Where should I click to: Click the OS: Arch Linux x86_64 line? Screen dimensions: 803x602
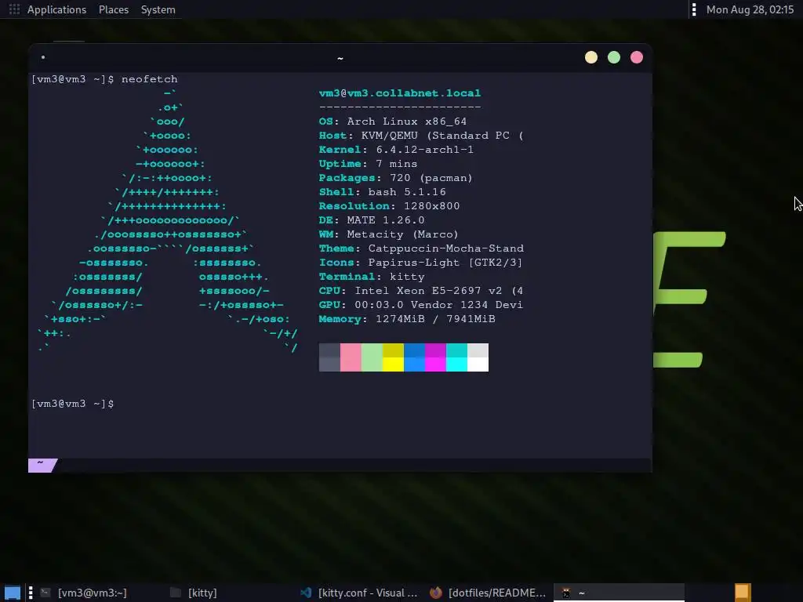pyautogui.click(x=393, y=121)
